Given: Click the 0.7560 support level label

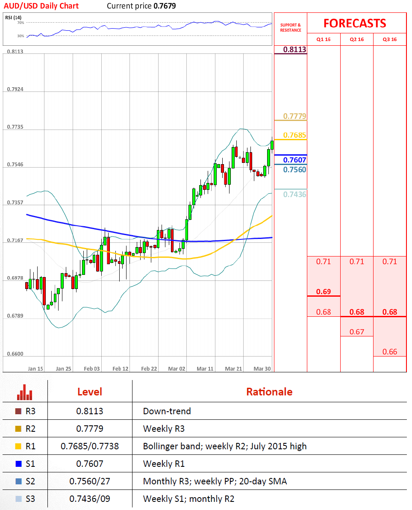Looking at the screenshot, I should [294, 169].
